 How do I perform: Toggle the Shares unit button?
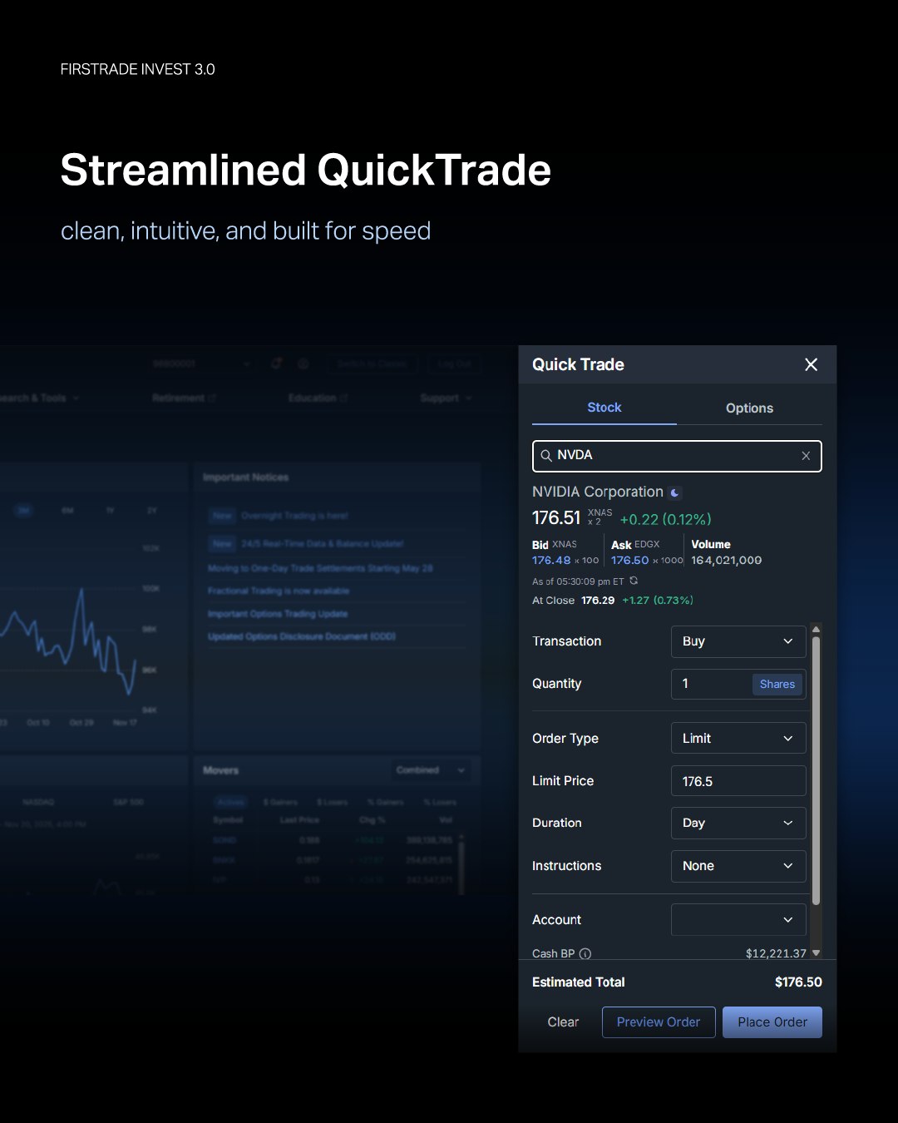click(777, 684)
